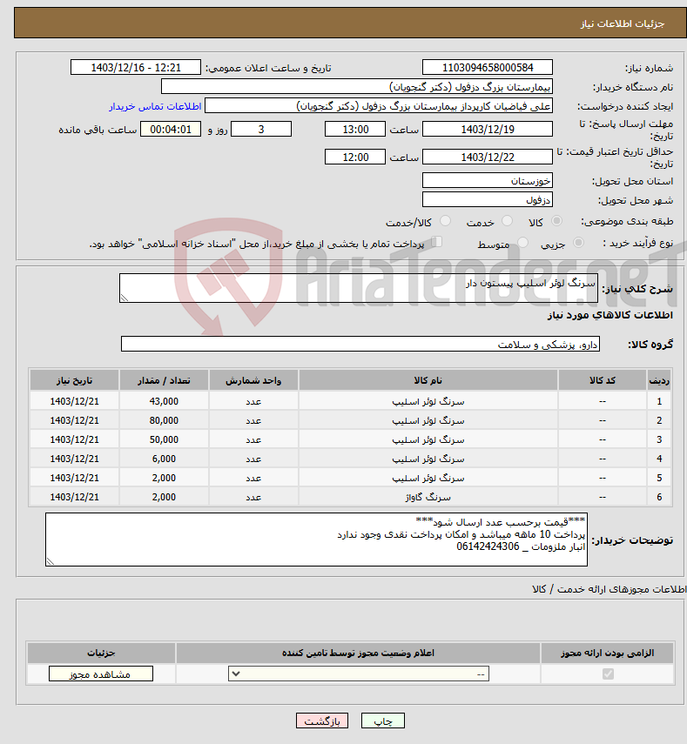
Task: Click the request creator name field
Action: coord(379,106)
